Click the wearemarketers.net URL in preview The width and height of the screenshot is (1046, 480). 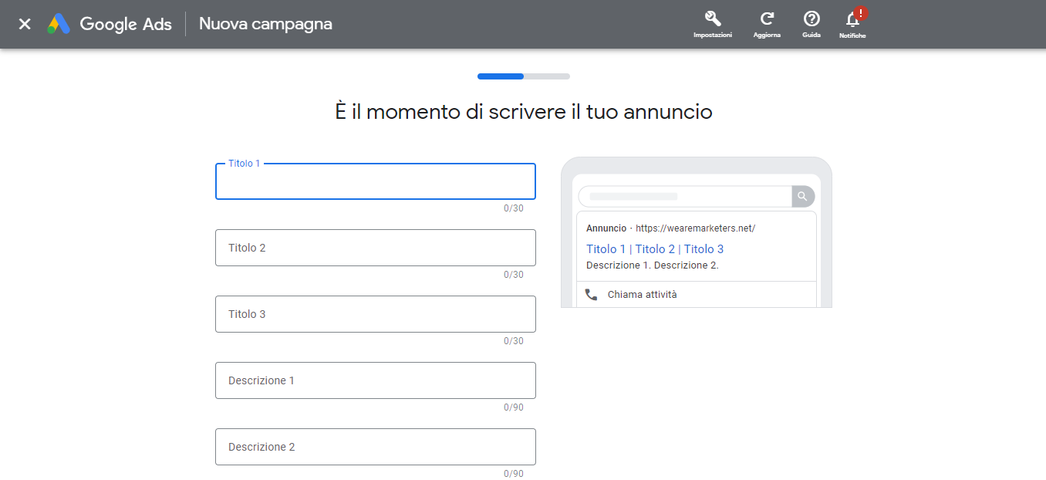695,228
